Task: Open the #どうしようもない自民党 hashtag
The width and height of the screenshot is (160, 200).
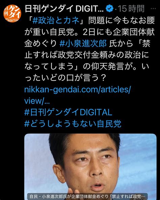Action: click(x=73, y=124)
